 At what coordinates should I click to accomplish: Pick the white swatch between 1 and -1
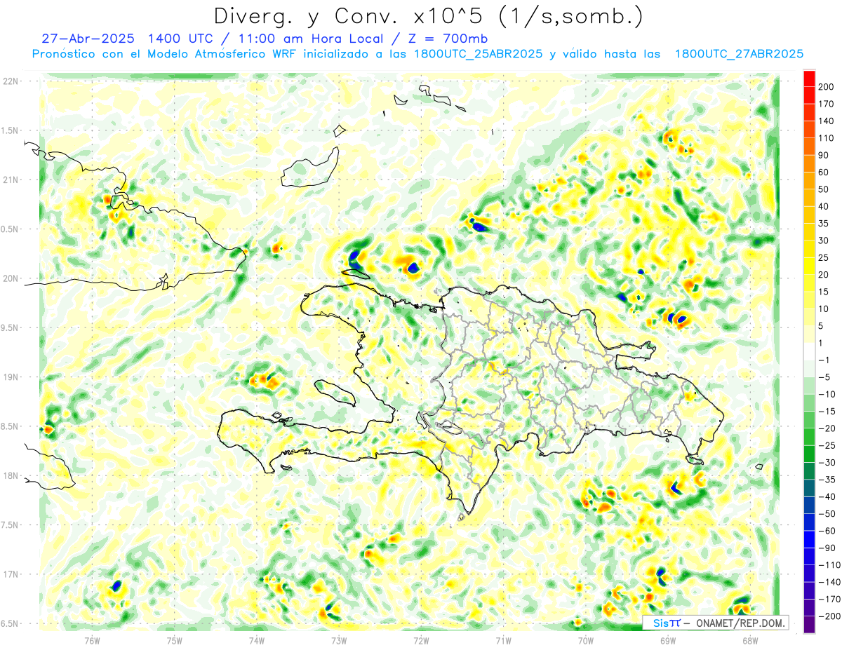pos(810,352)
